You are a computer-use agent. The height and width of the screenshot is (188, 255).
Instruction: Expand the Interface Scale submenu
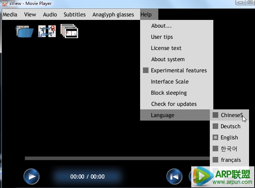(x=177, y=81)
